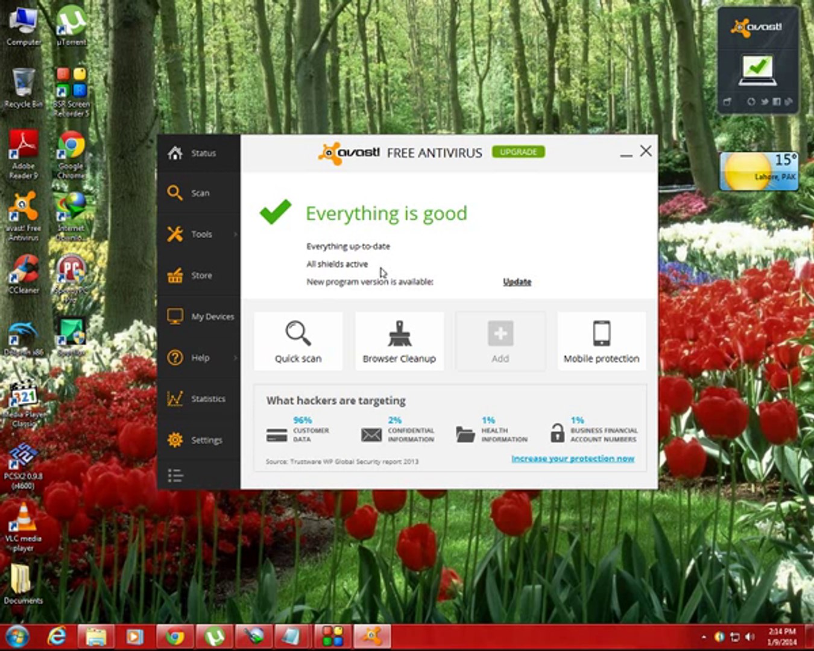Click the Lahore weather gadget
814x651 pixels.
(759, 171)
